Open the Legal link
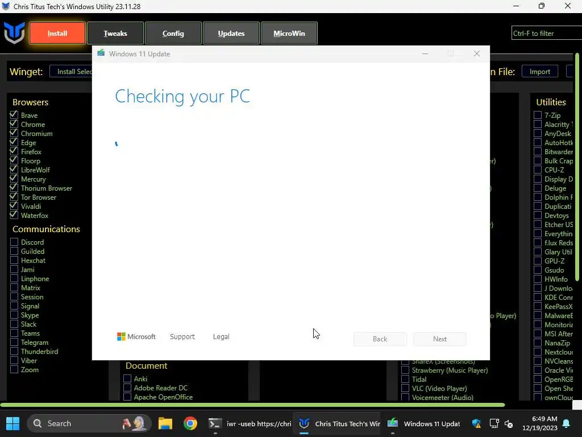The width and height of the screenshot is (582, 437). coord(221,336)
